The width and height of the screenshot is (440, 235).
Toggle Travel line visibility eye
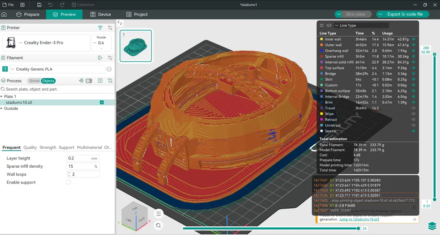[x=413, y=108]
